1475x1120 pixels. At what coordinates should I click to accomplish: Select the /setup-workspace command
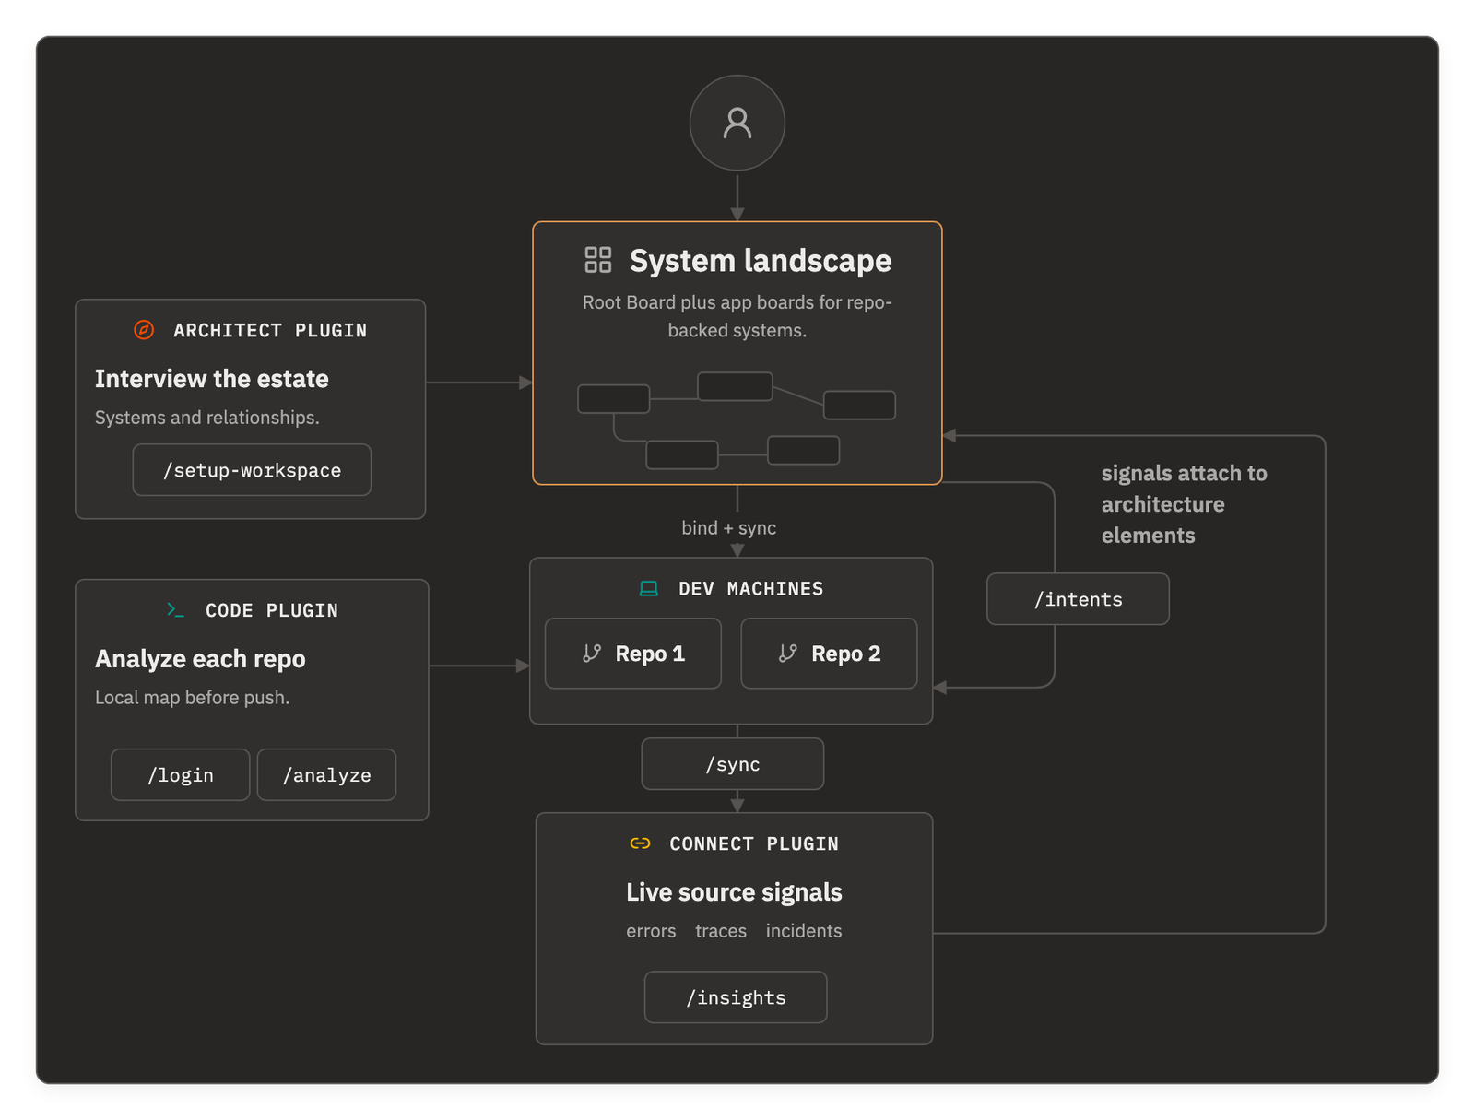pyautogui.click(x=252, y=470)
